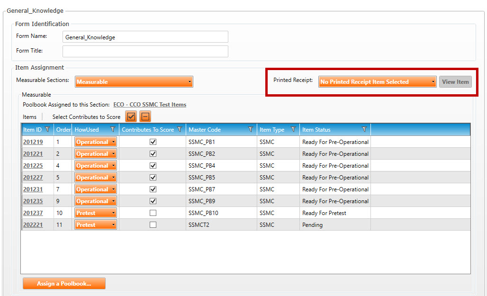The image size is (487, 296).
Task: Uncheck Contributes To Score for item 201219
Action: click(153, 142)
